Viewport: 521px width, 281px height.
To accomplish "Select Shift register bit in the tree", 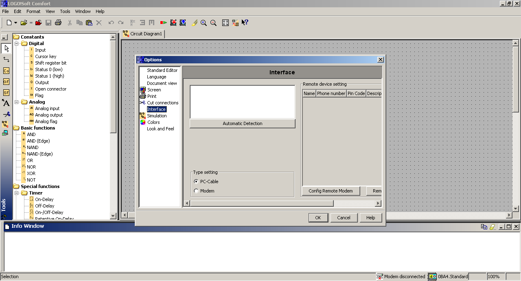I will [x=50, y=63].
